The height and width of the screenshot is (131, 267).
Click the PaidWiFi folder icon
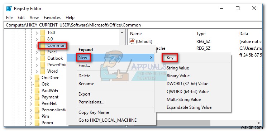37,91
